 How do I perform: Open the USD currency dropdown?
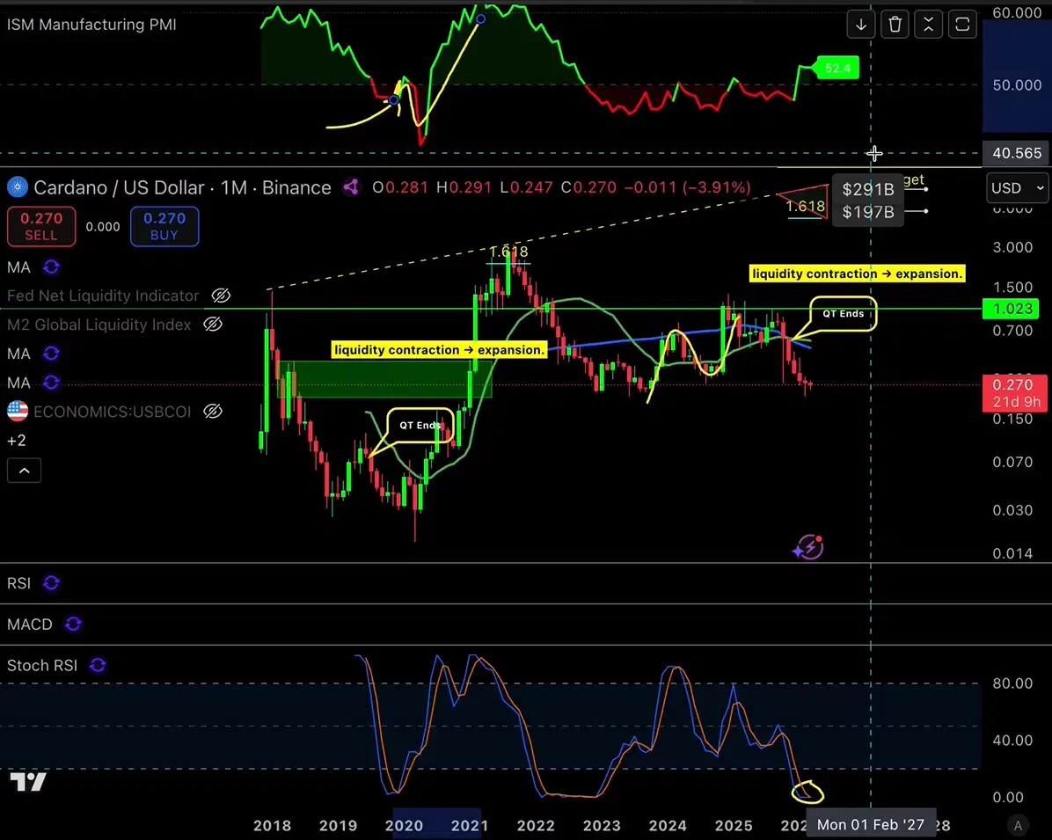click(x=1017, y=188)
